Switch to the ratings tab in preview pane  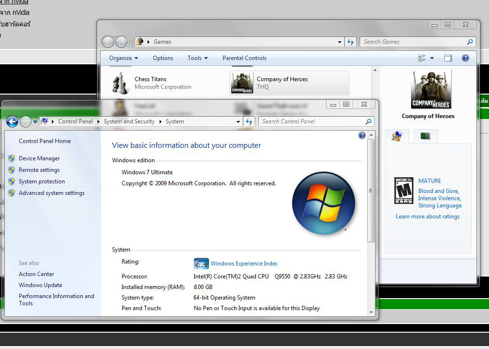[x=397, y=136]
